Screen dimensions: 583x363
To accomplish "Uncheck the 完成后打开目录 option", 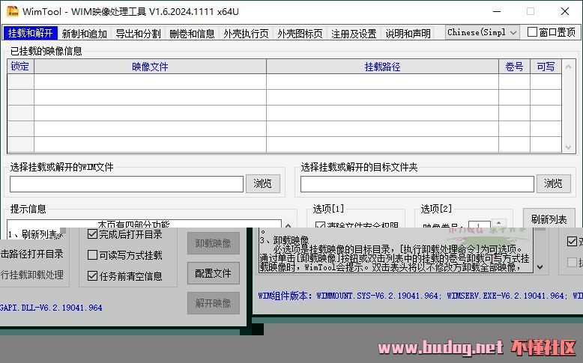I will 93,234.
